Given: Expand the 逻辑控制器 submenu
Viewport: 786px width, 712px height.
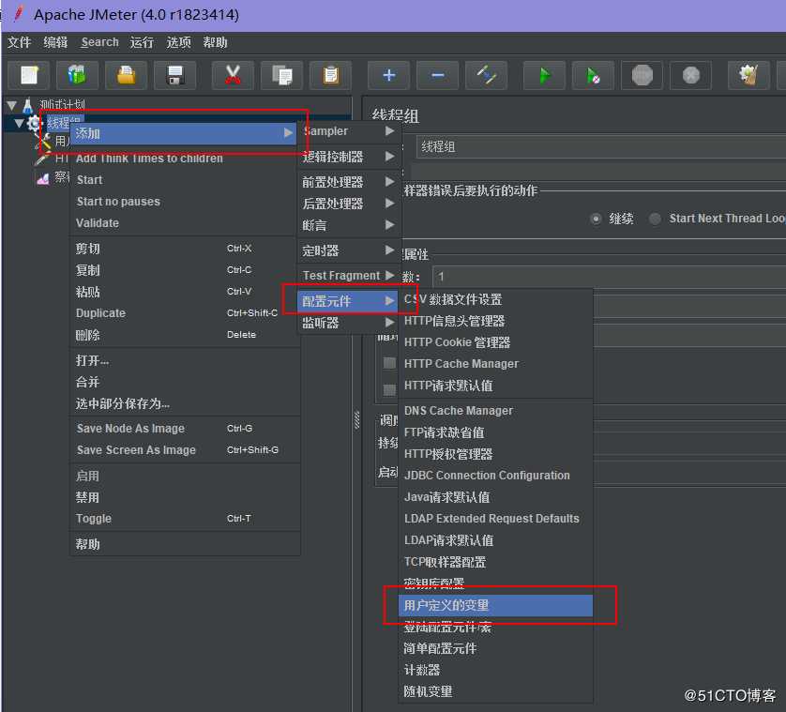Looking at the screenshot, I should [349, 157].
